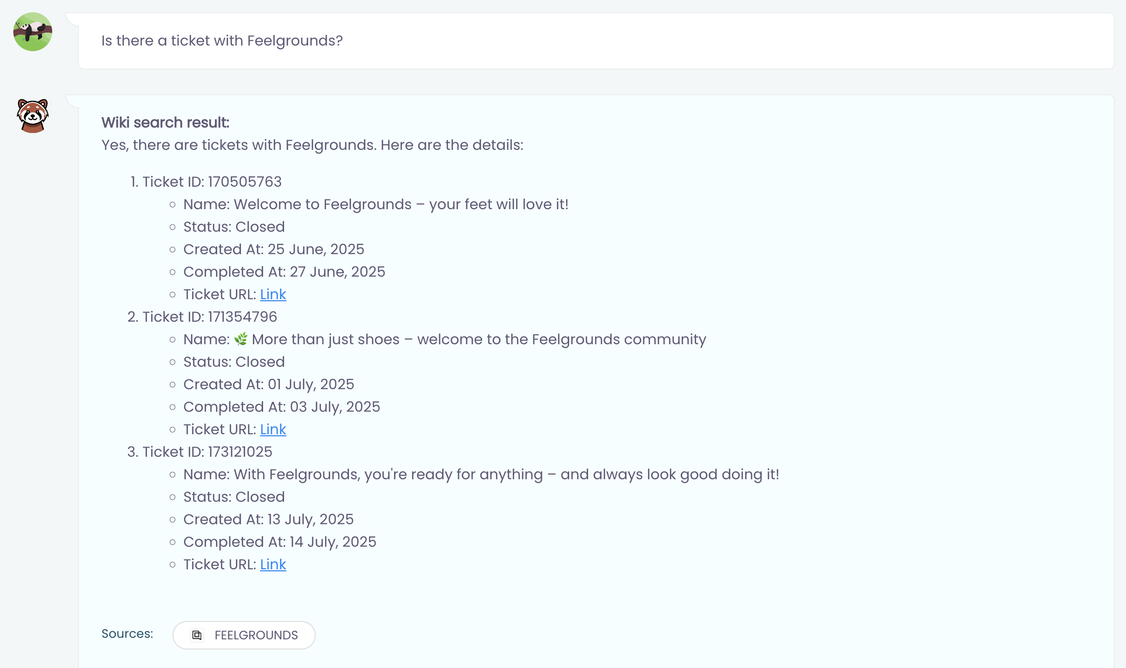Open Link for ticket 173121025
1126x668 pixels.
tap(273, 564)
